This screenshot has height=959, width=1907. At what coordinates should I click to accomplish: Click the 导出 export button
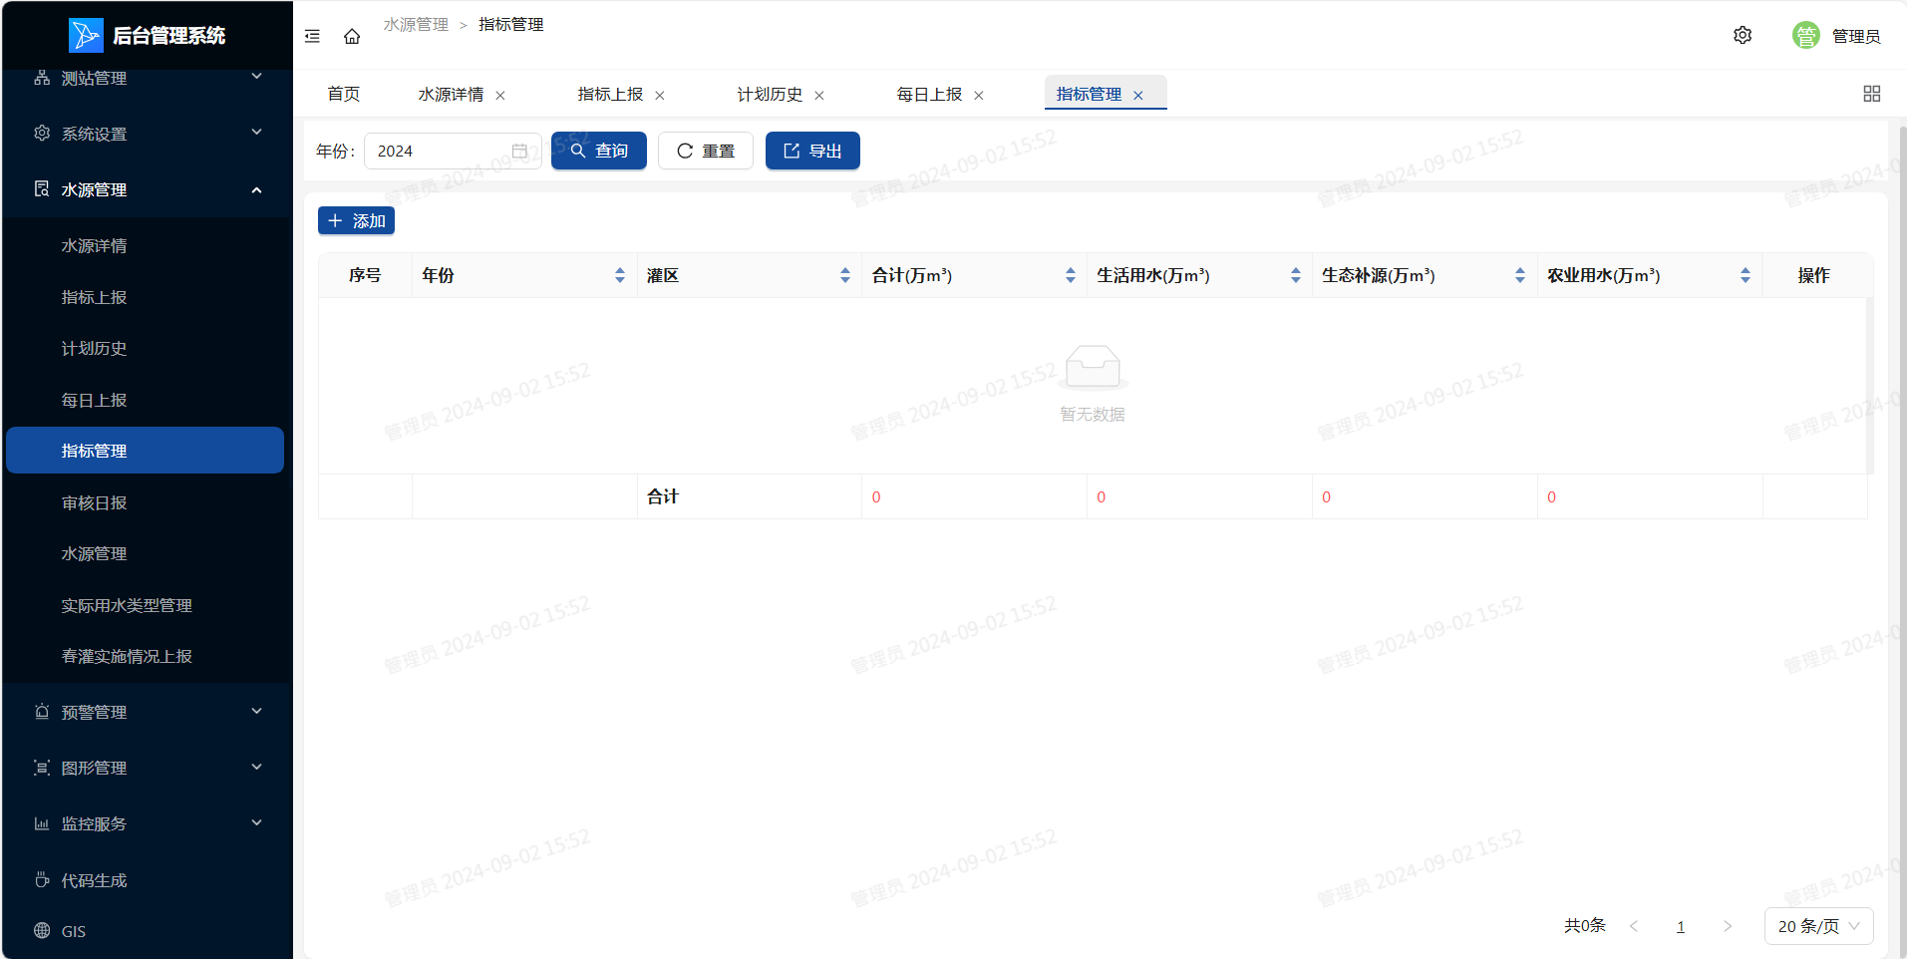point(812,151)
